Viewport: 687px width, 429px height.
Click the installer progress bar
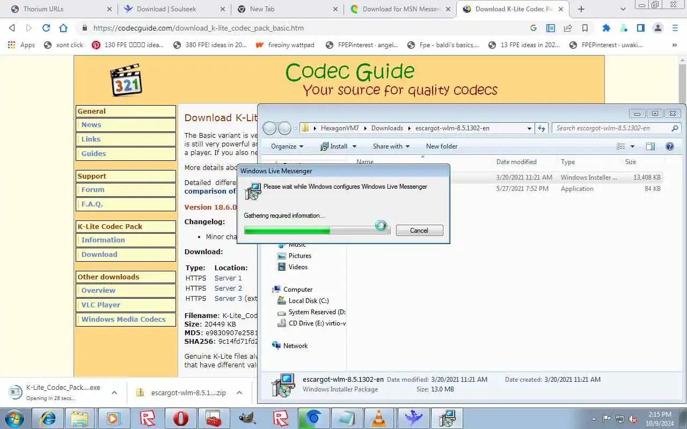[x=317, y=230]
